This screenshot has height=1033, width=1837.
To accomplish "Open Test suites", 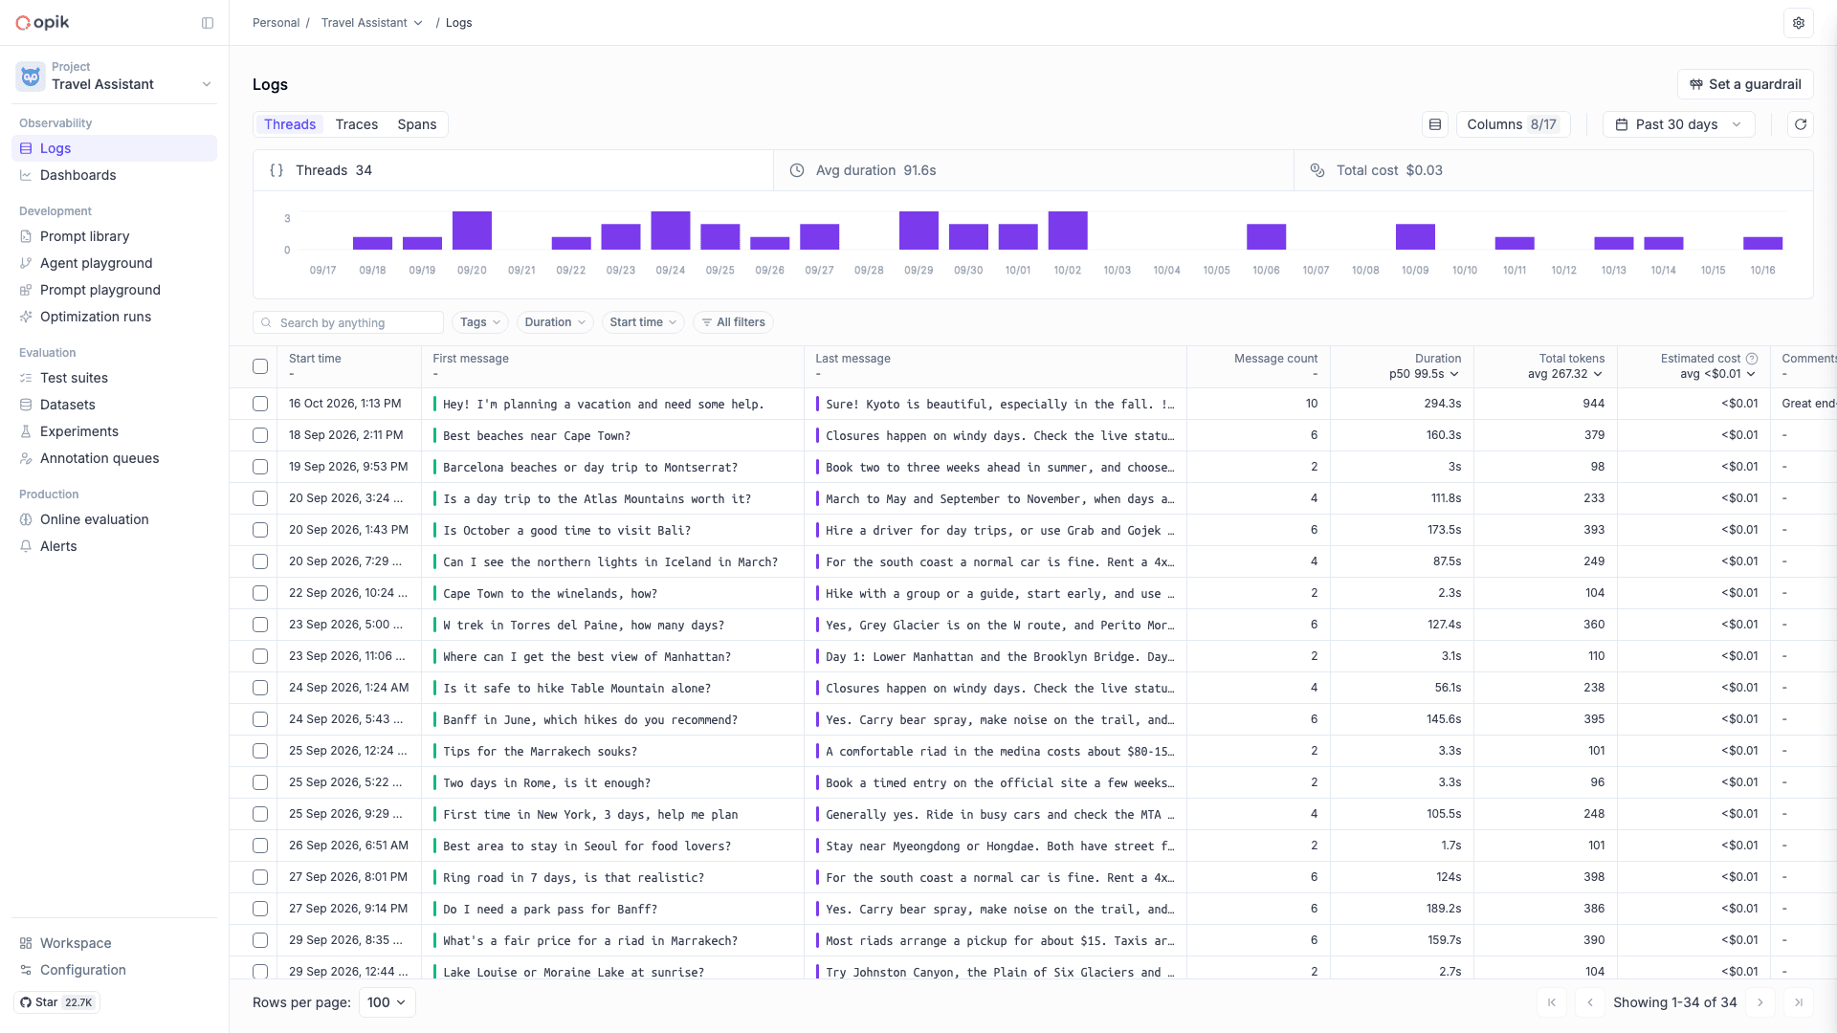I will [115, 378].
